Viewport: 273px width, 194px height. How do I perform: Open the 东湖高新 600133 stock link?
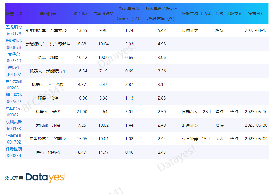pyautogui.click(x=14, y=125)
